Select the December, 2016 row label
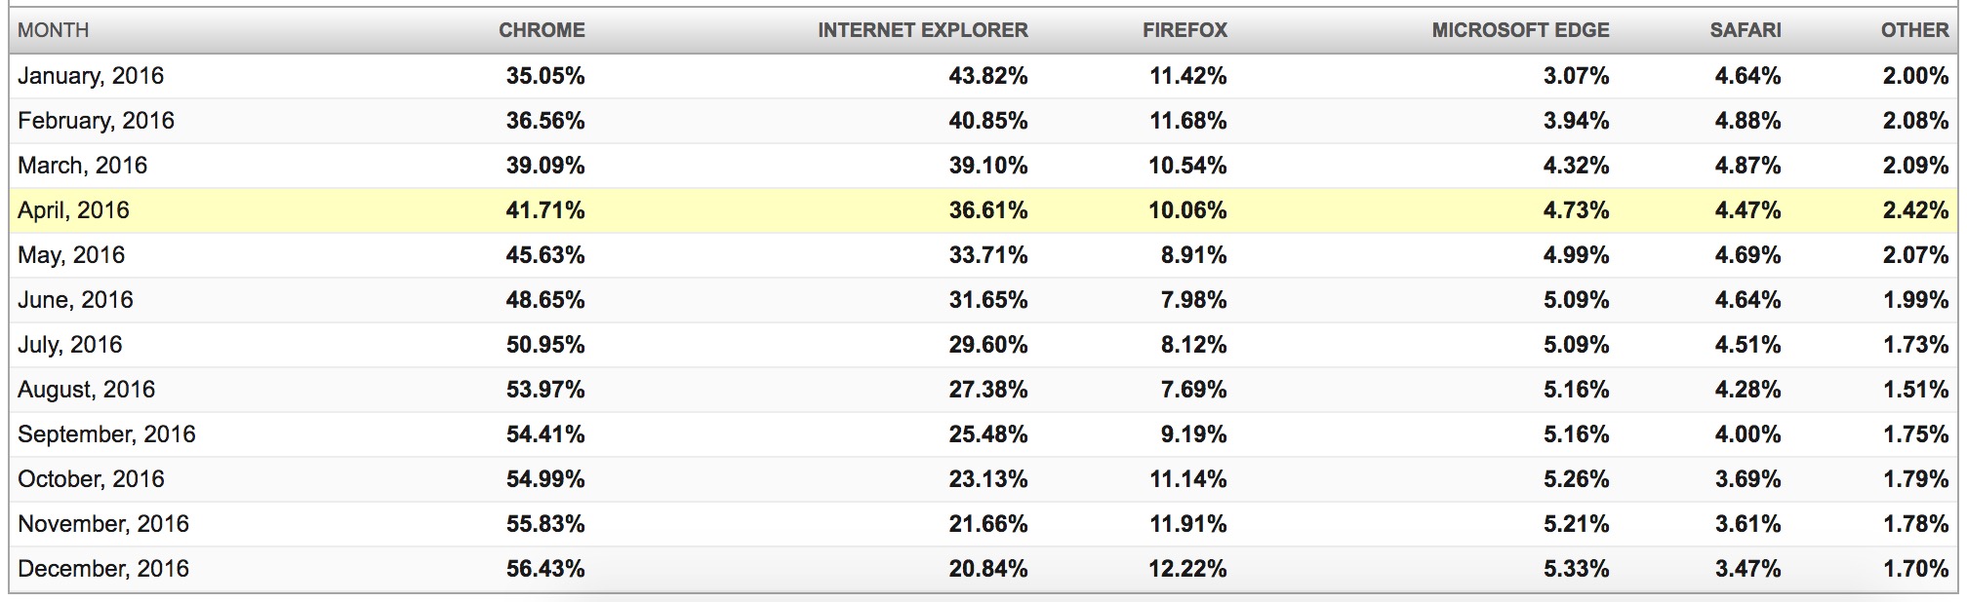The height and width of the screenshot is (602, 1967). pyautogui.click(x=103, y=569)
